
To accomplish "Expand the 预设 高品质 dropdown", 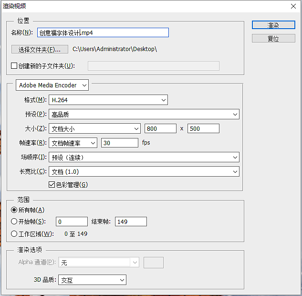I will [x=144, y=114].
